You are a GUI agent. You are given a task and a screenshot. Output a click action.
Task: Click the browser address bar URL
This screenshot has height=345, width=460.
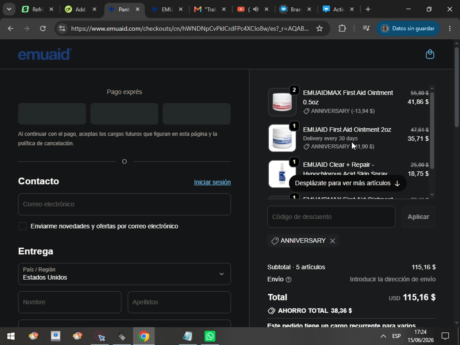pyautogui.click(x=190, y=29)
